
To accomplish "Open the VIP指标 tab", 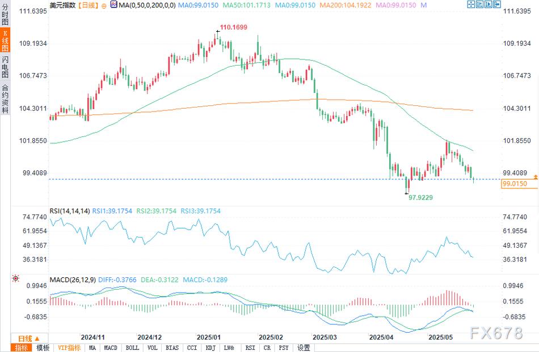I will pos(69,347).
